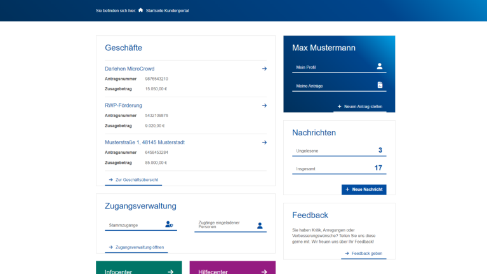Viewport: 487px width, 274px height.
Task: Open arrow next to Darlehen MicroCrowd
Action: [x=264, y=69]
